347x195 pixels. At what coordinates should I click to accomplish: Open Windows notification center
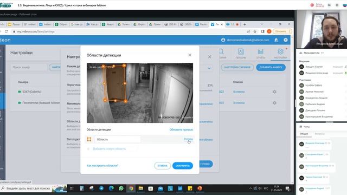point(287,188)
